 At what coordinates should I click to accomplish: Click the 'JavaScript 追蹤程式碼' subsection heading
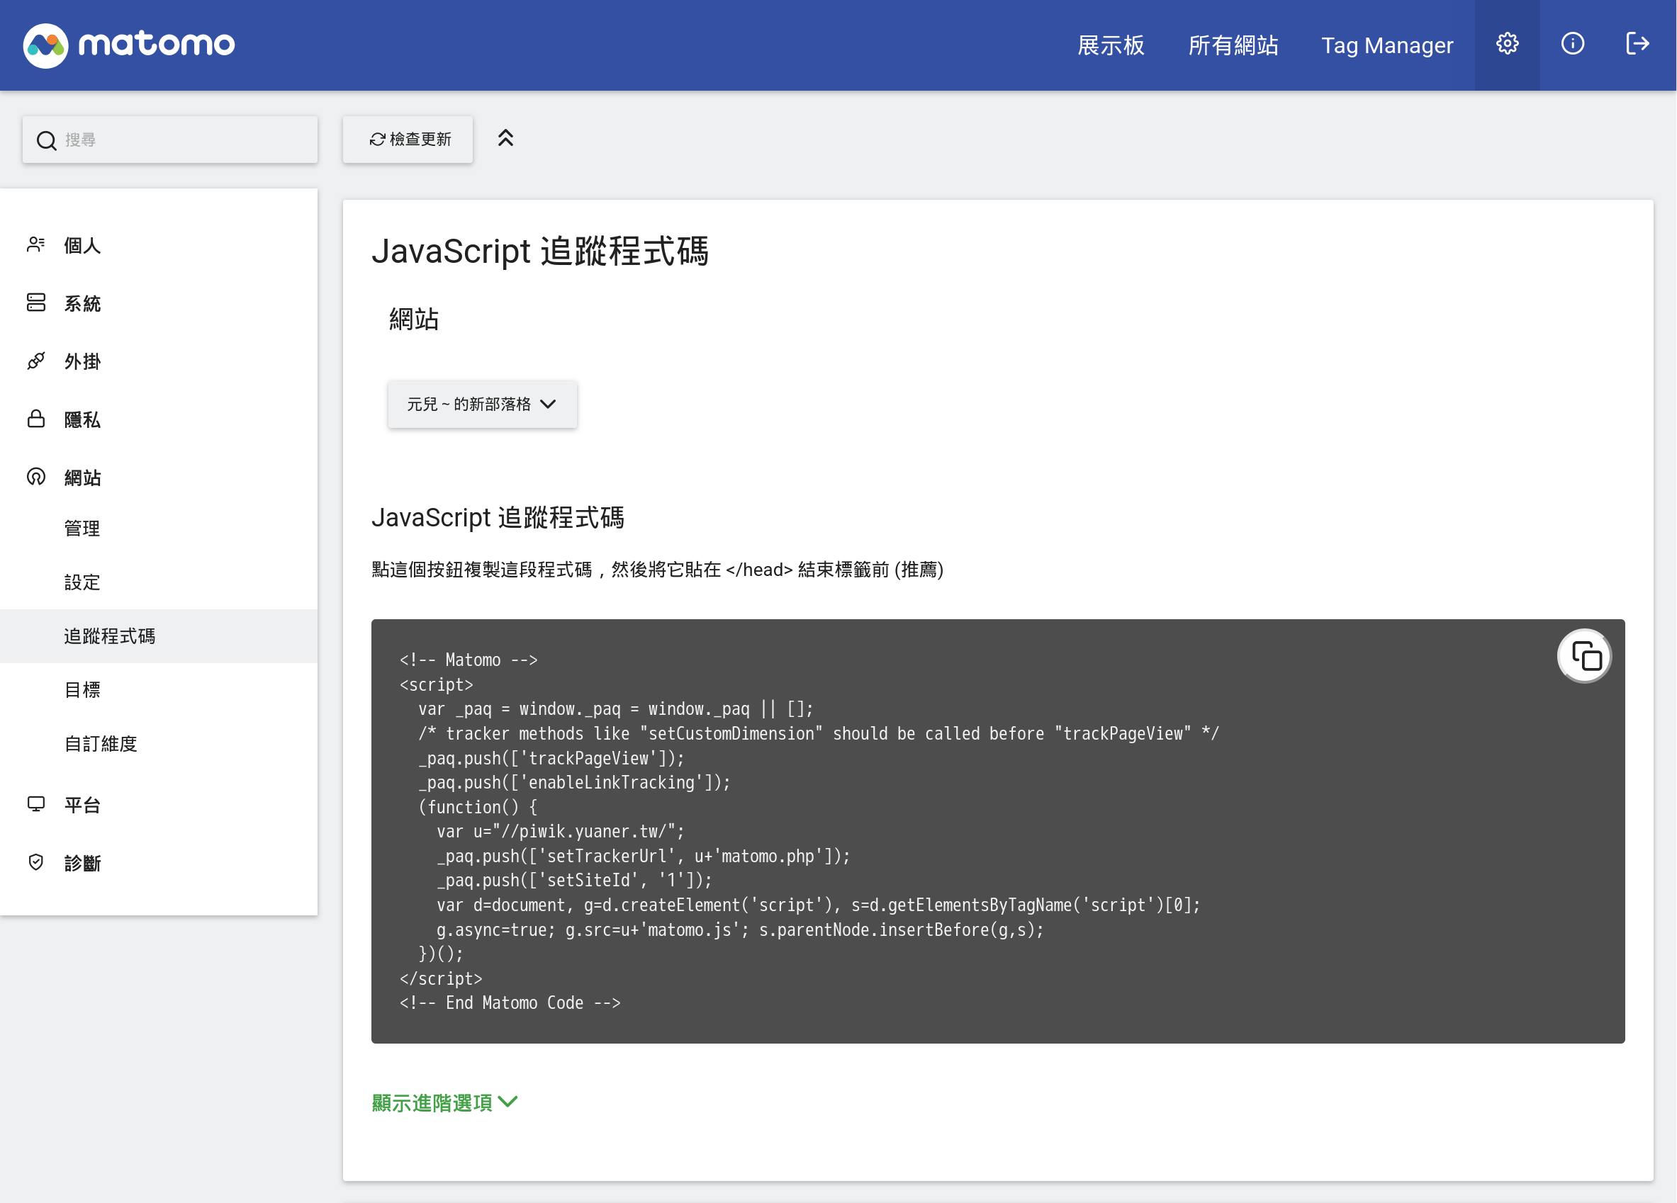coord(498,517)
